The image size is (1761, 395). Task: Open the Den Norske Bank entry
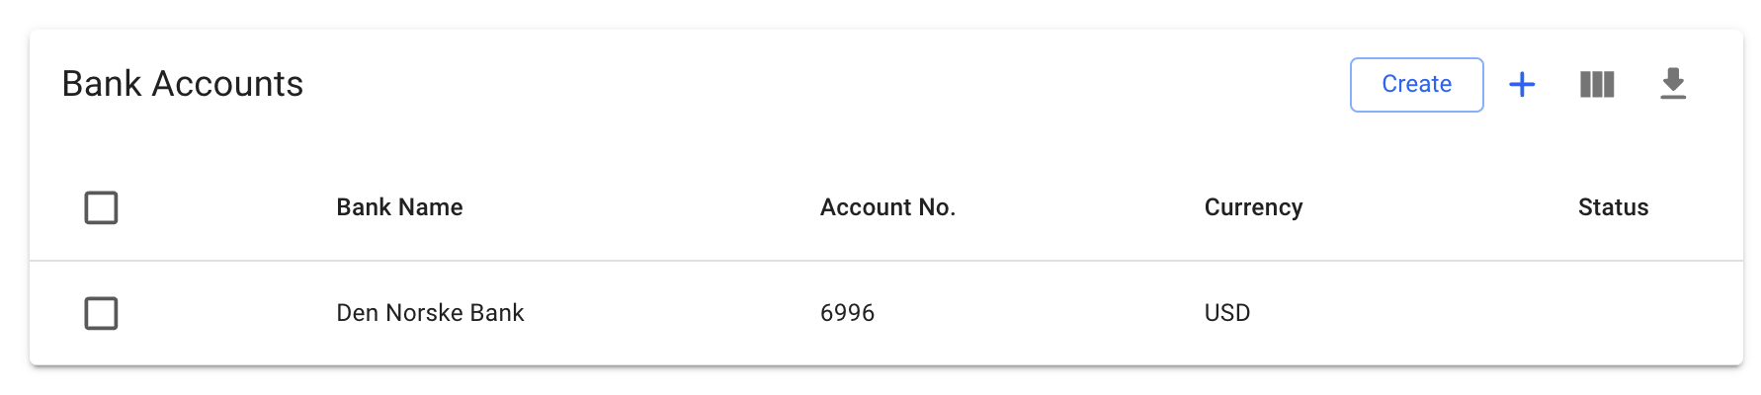pyautogui.click(x=430, y=313)
